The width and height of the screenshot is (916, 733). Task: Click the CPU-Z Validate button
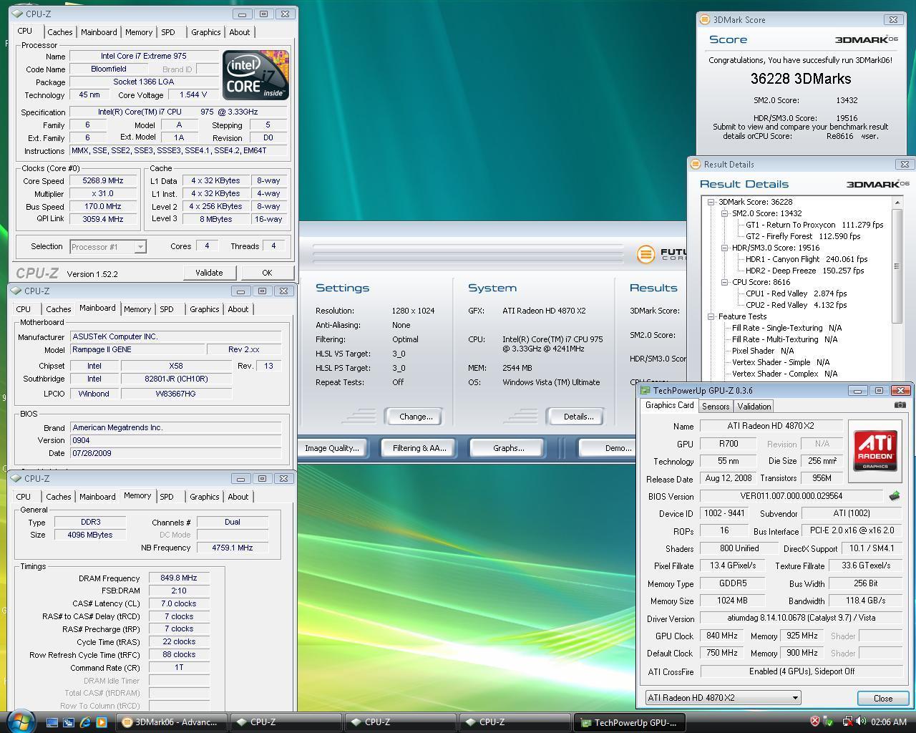tap(209, 273)
